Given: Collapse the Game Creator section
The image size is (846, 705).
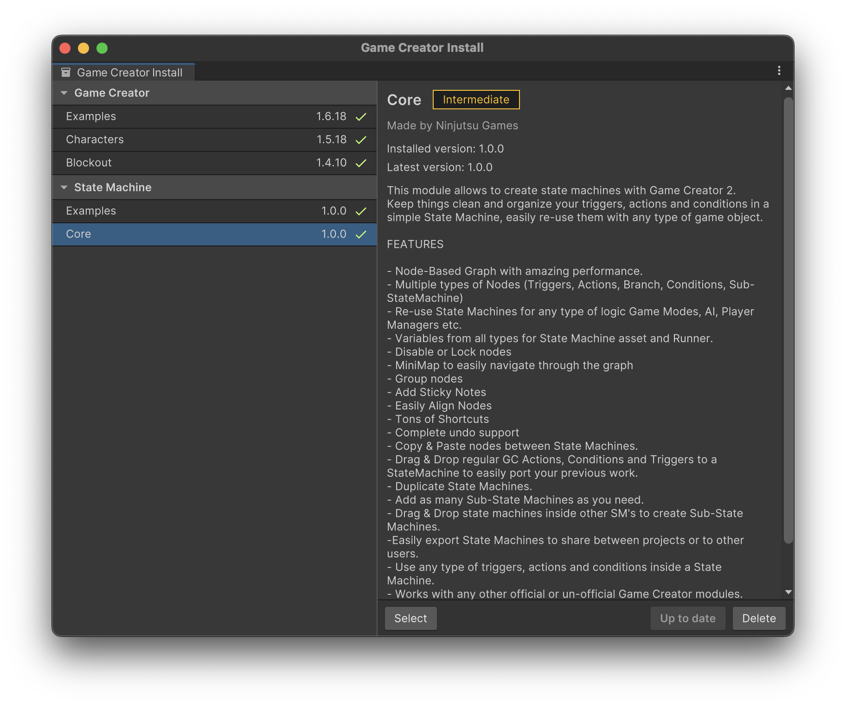Looking at the screenshot, I should [x=64, y=93].
